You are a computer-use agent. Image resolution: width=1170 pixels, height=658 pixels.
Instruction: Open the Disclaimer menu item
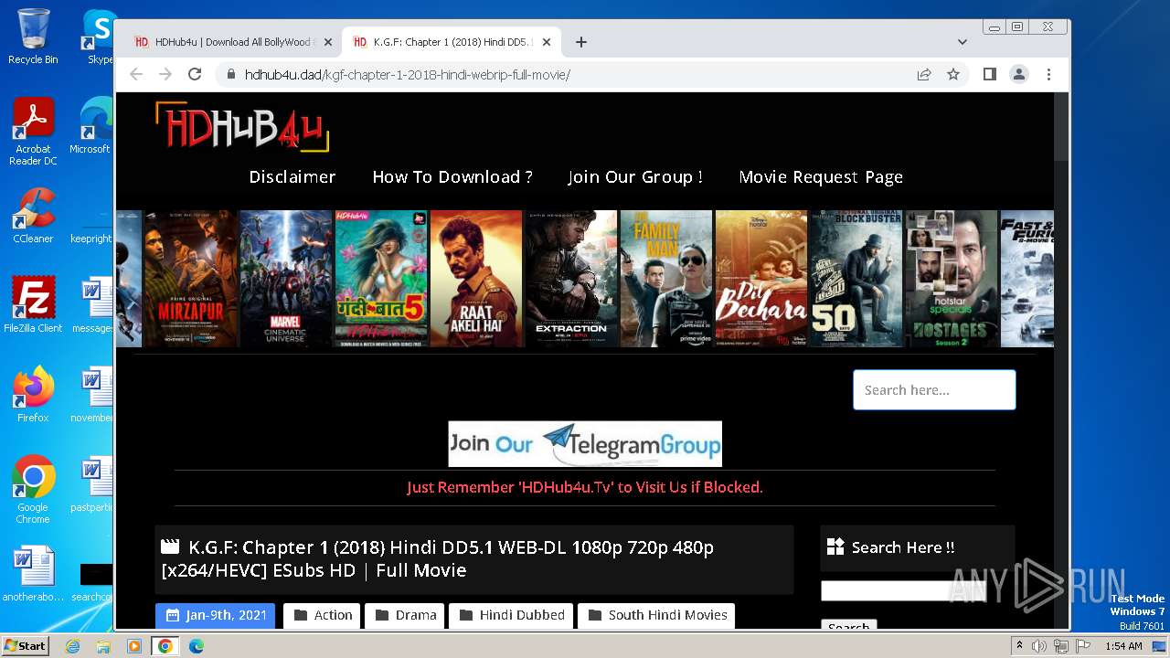pyautogui.click(x=292, y=177)
